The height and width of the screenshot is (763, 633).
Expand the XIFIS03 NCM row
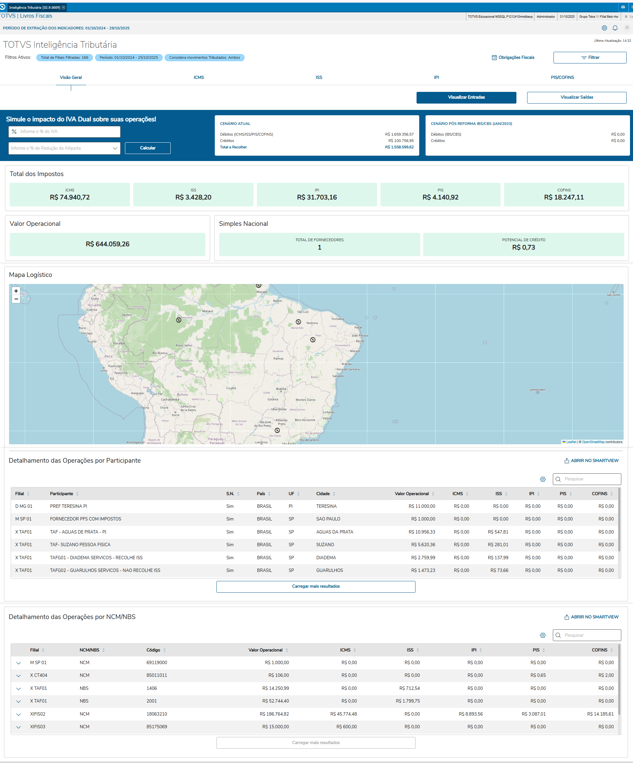click(x=18, y=727)
